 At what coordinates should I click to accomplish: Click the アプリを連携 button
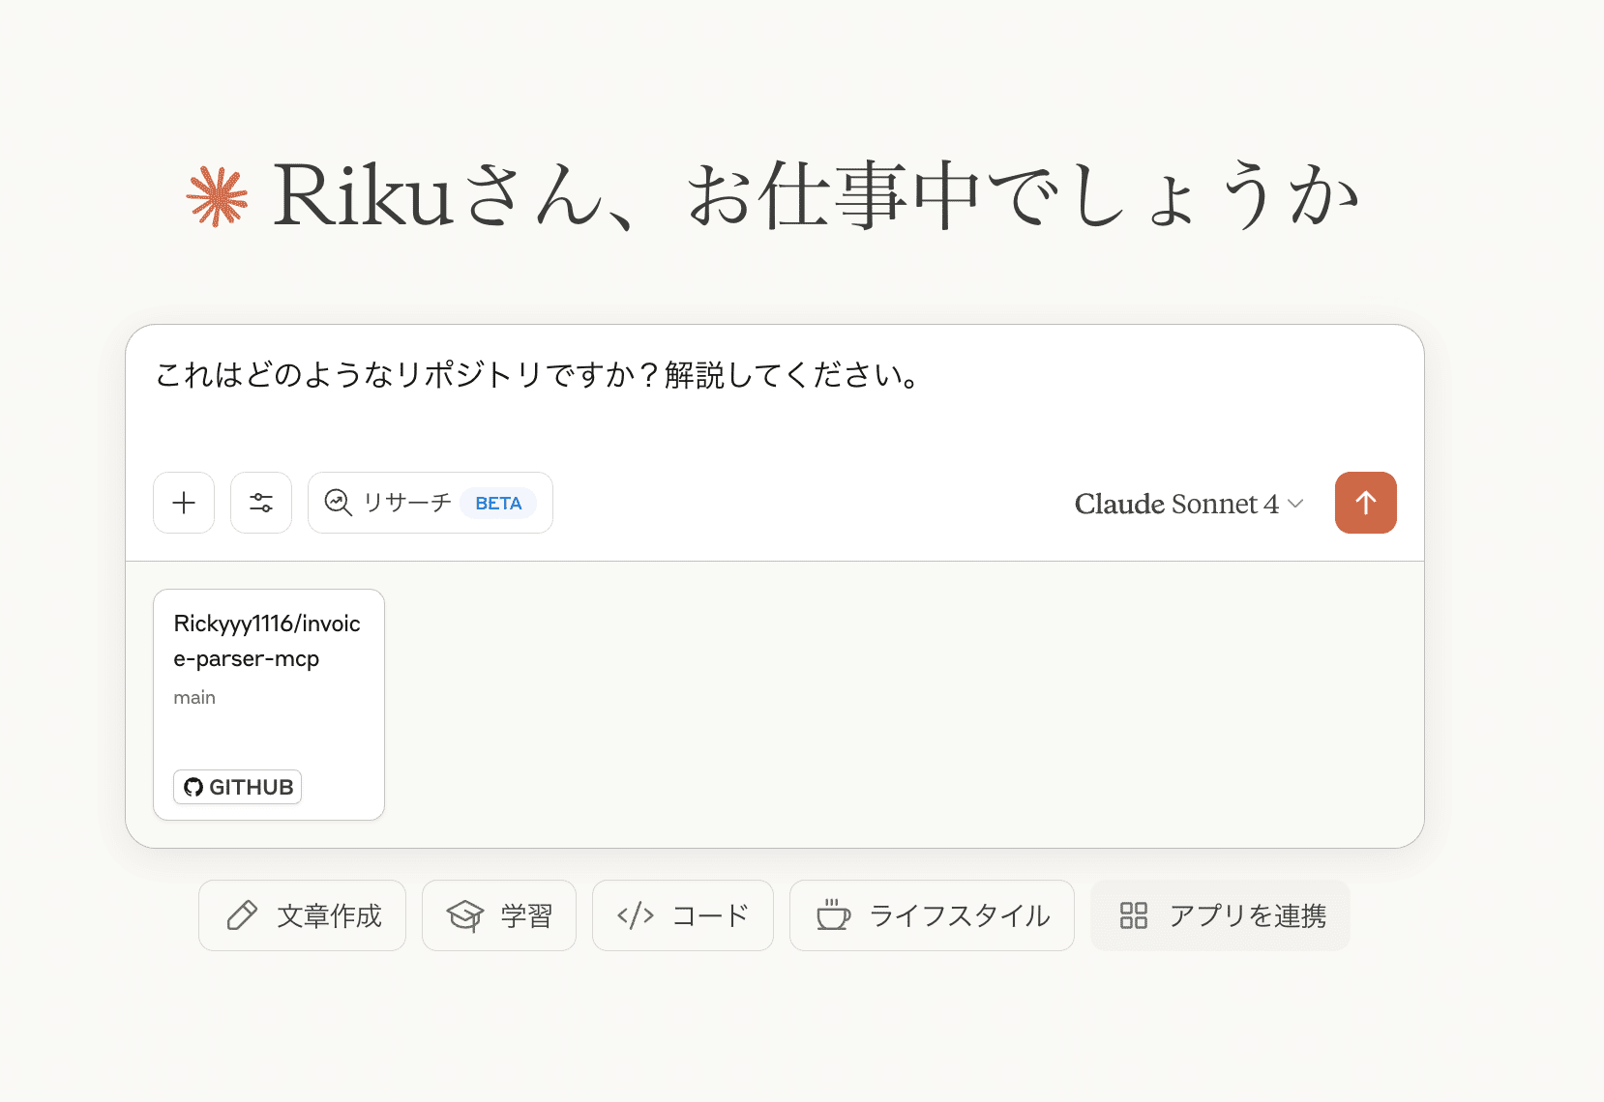[x=1219, y=915]
